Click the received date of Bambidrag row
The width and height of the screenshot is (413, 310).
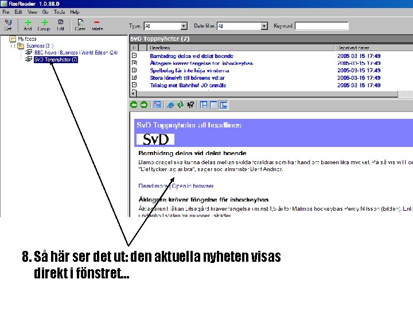(359, 56)
